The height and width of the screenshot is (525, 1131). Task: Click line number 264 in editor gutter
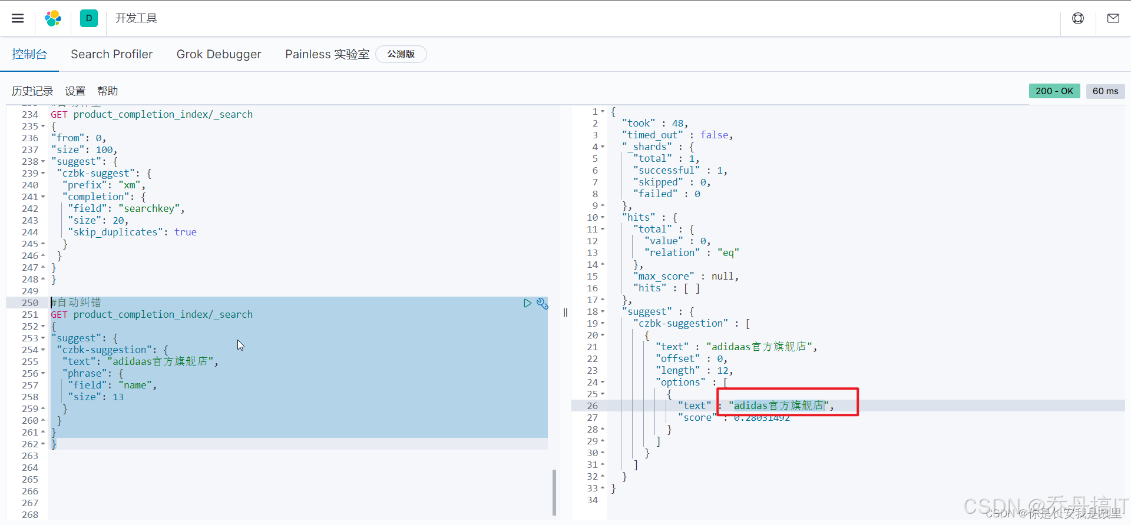(30, 468)
